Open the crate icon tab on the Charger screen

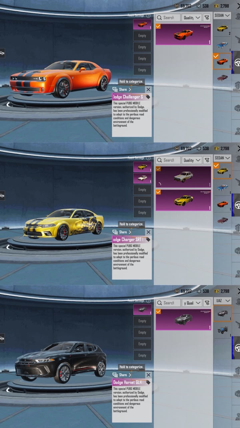(237, 251)
